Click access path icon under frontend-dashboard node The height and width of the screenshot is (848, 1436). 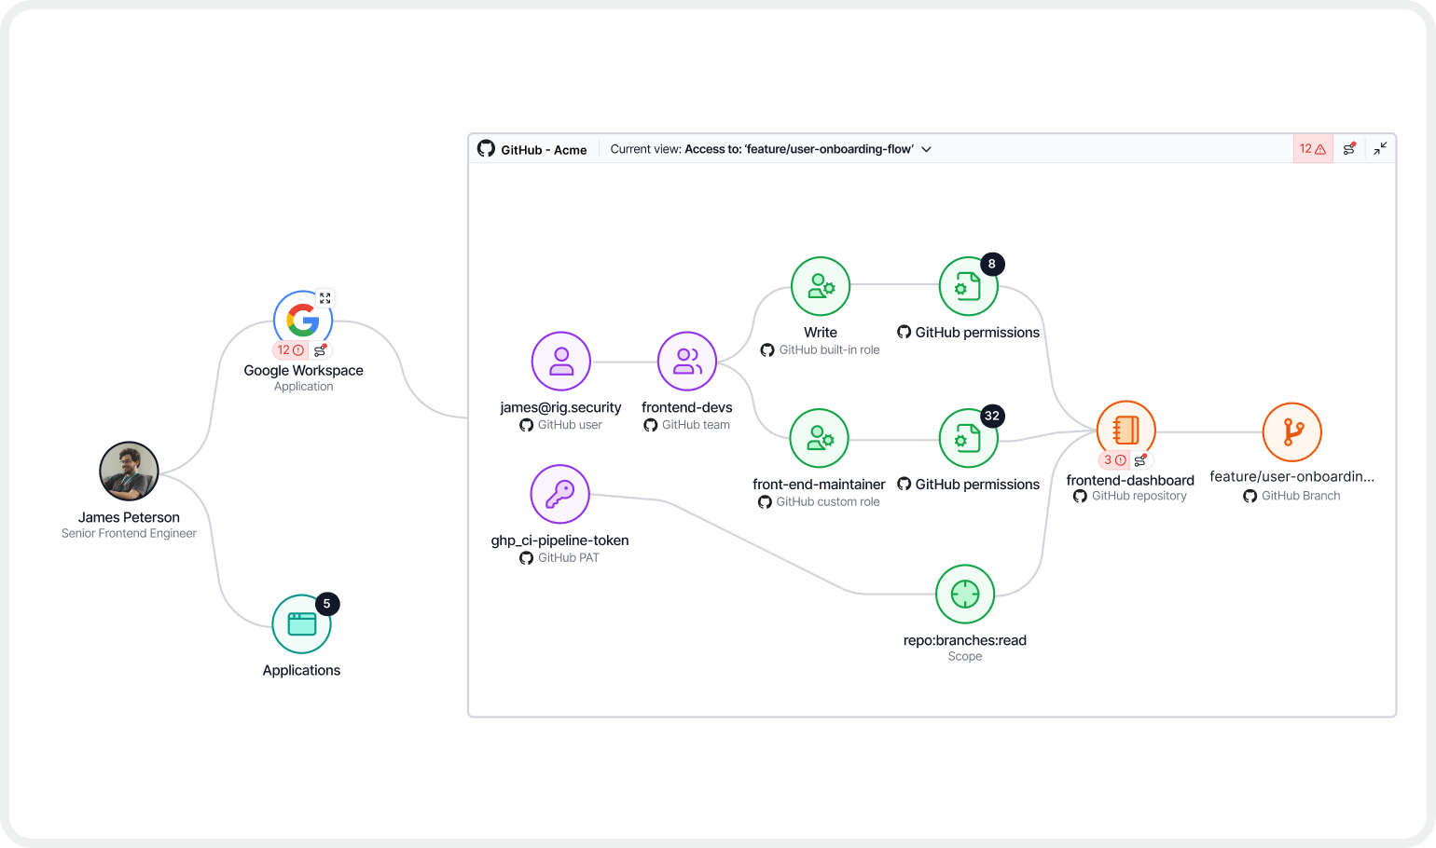click(1141, 460)
